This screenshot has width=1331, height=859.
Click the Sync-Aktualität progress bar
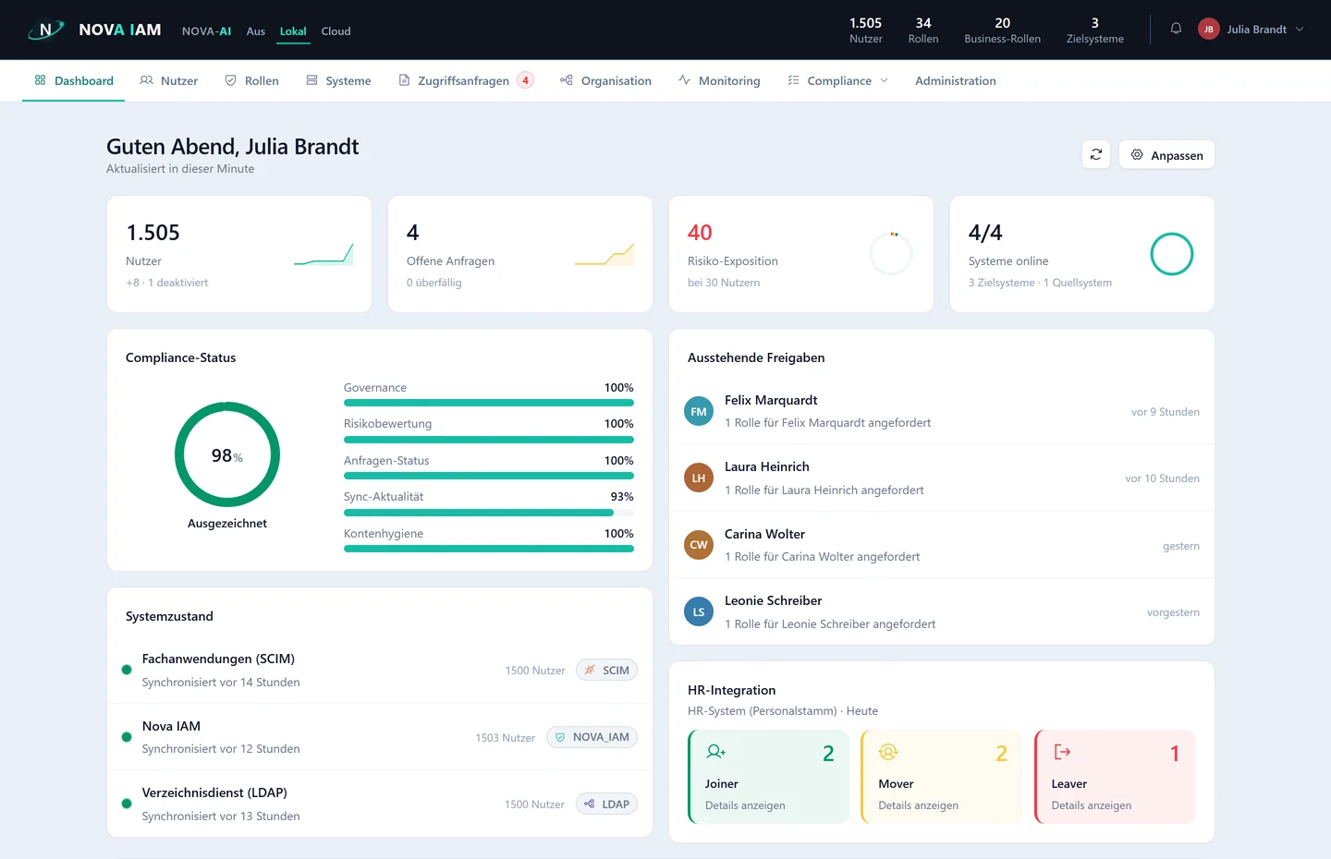coord(489,513)
